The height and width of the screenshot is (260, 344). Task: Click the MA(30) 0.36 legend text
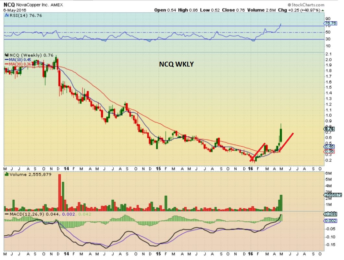(x=20, y=64)
